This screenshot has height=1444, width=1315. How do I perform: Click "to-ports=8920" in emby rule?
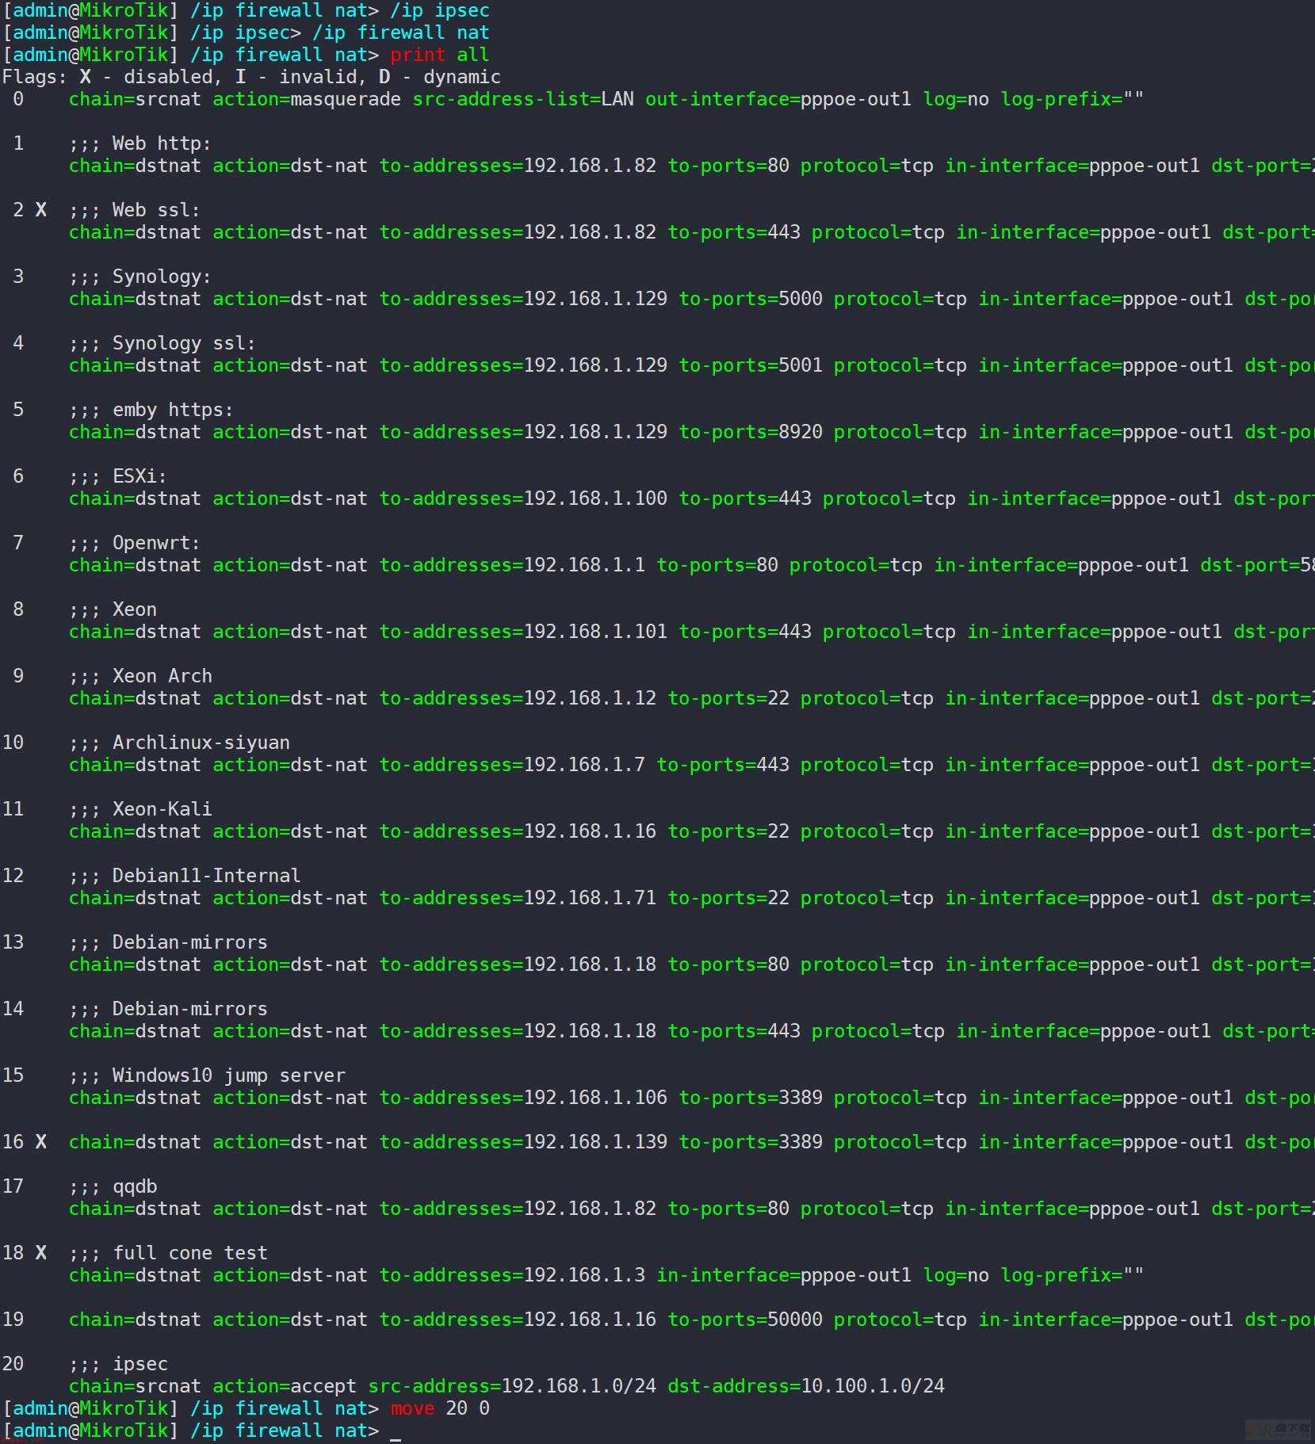pyautogui.click(x=751, y=432)
